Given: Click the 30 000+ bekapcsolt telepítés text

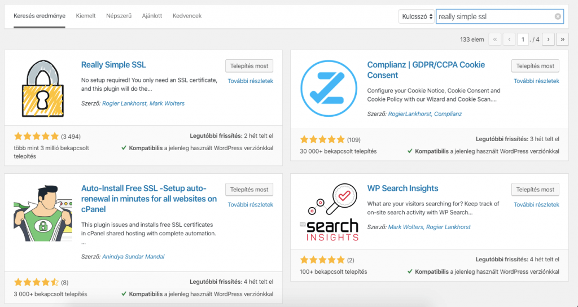Looking at the screenshot, I should pos(338,151).
